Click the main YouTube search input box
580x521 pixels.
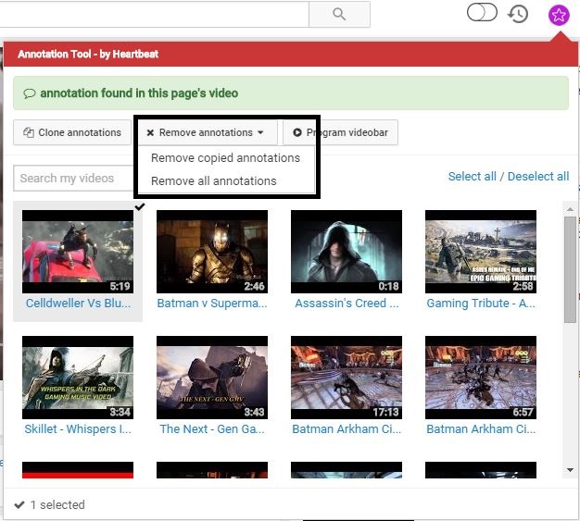click(154, 14)
